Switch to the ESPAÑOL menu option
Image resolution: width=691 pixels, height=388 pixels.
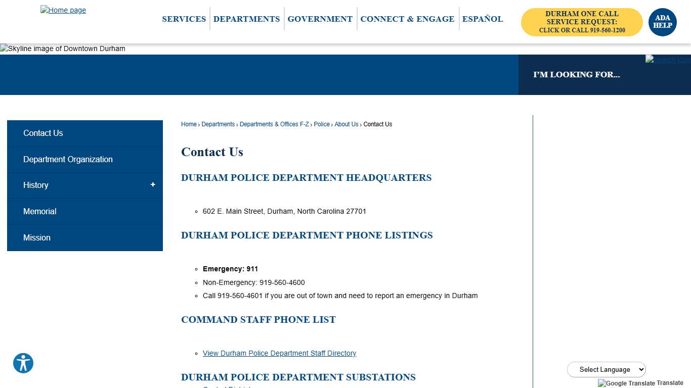click(x=482, y=19)
